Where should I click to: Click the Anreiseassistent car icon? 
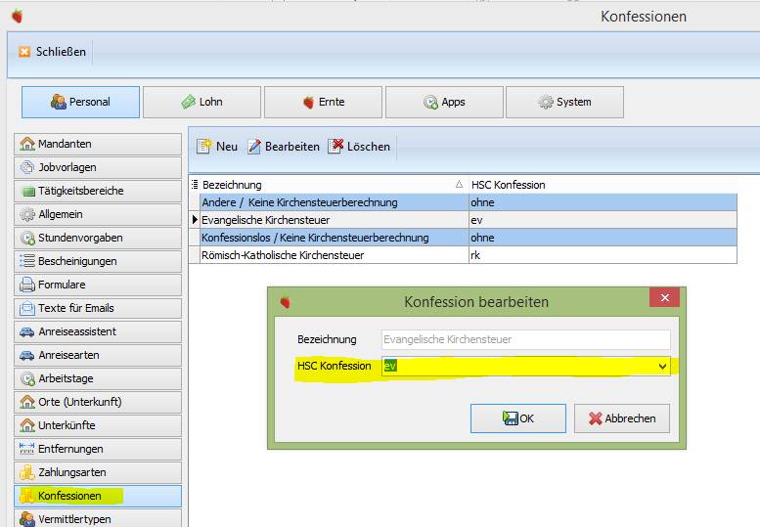coord(27,332)
